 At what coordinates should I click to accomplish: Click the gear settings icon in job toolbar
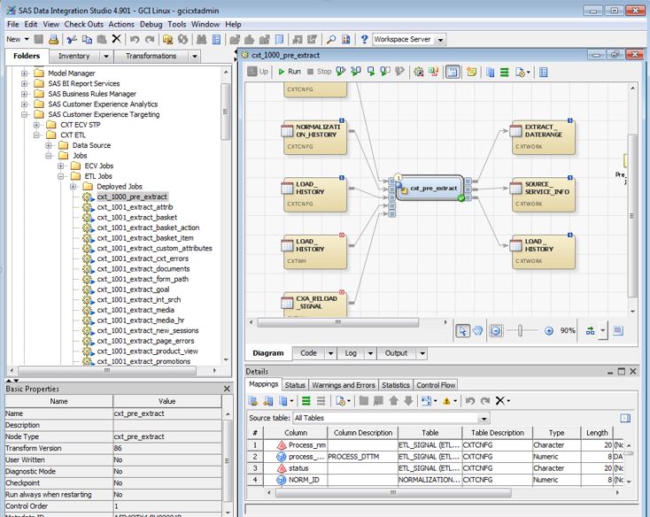419,72
